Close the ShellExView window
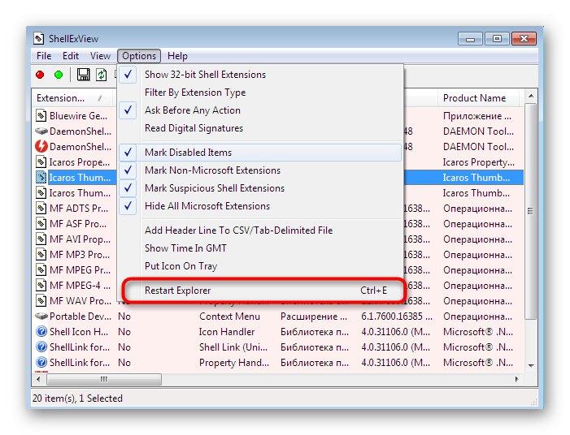Viewport: 570px width, 435px height. (x=524, y=38)
